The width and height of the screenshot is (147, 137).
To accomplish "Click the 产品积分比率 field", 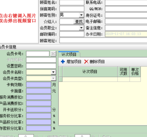I will coord(39,122).
